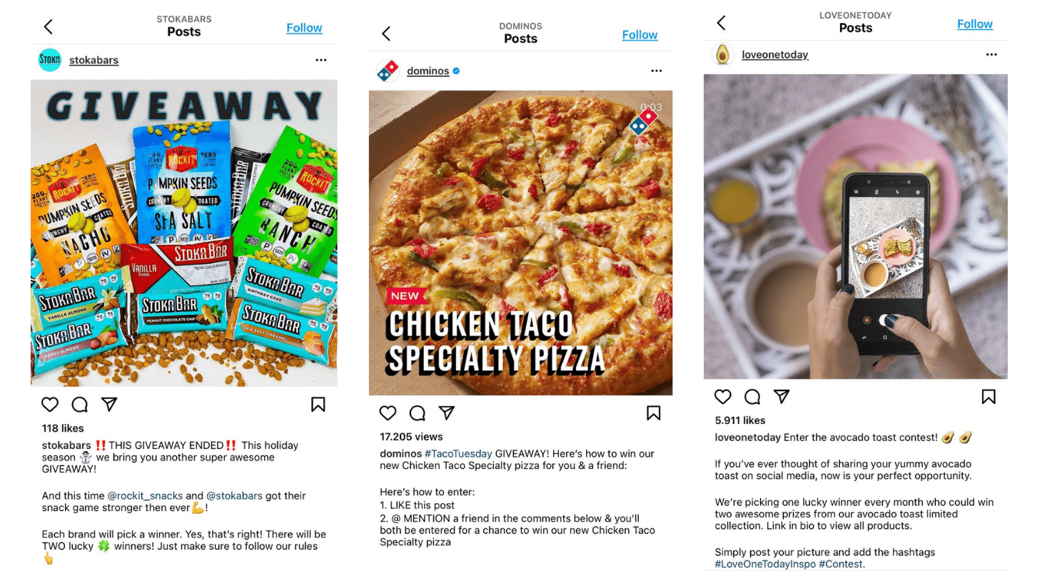
Task: Open dominos profile logo avatar
Action: (388, 71)
